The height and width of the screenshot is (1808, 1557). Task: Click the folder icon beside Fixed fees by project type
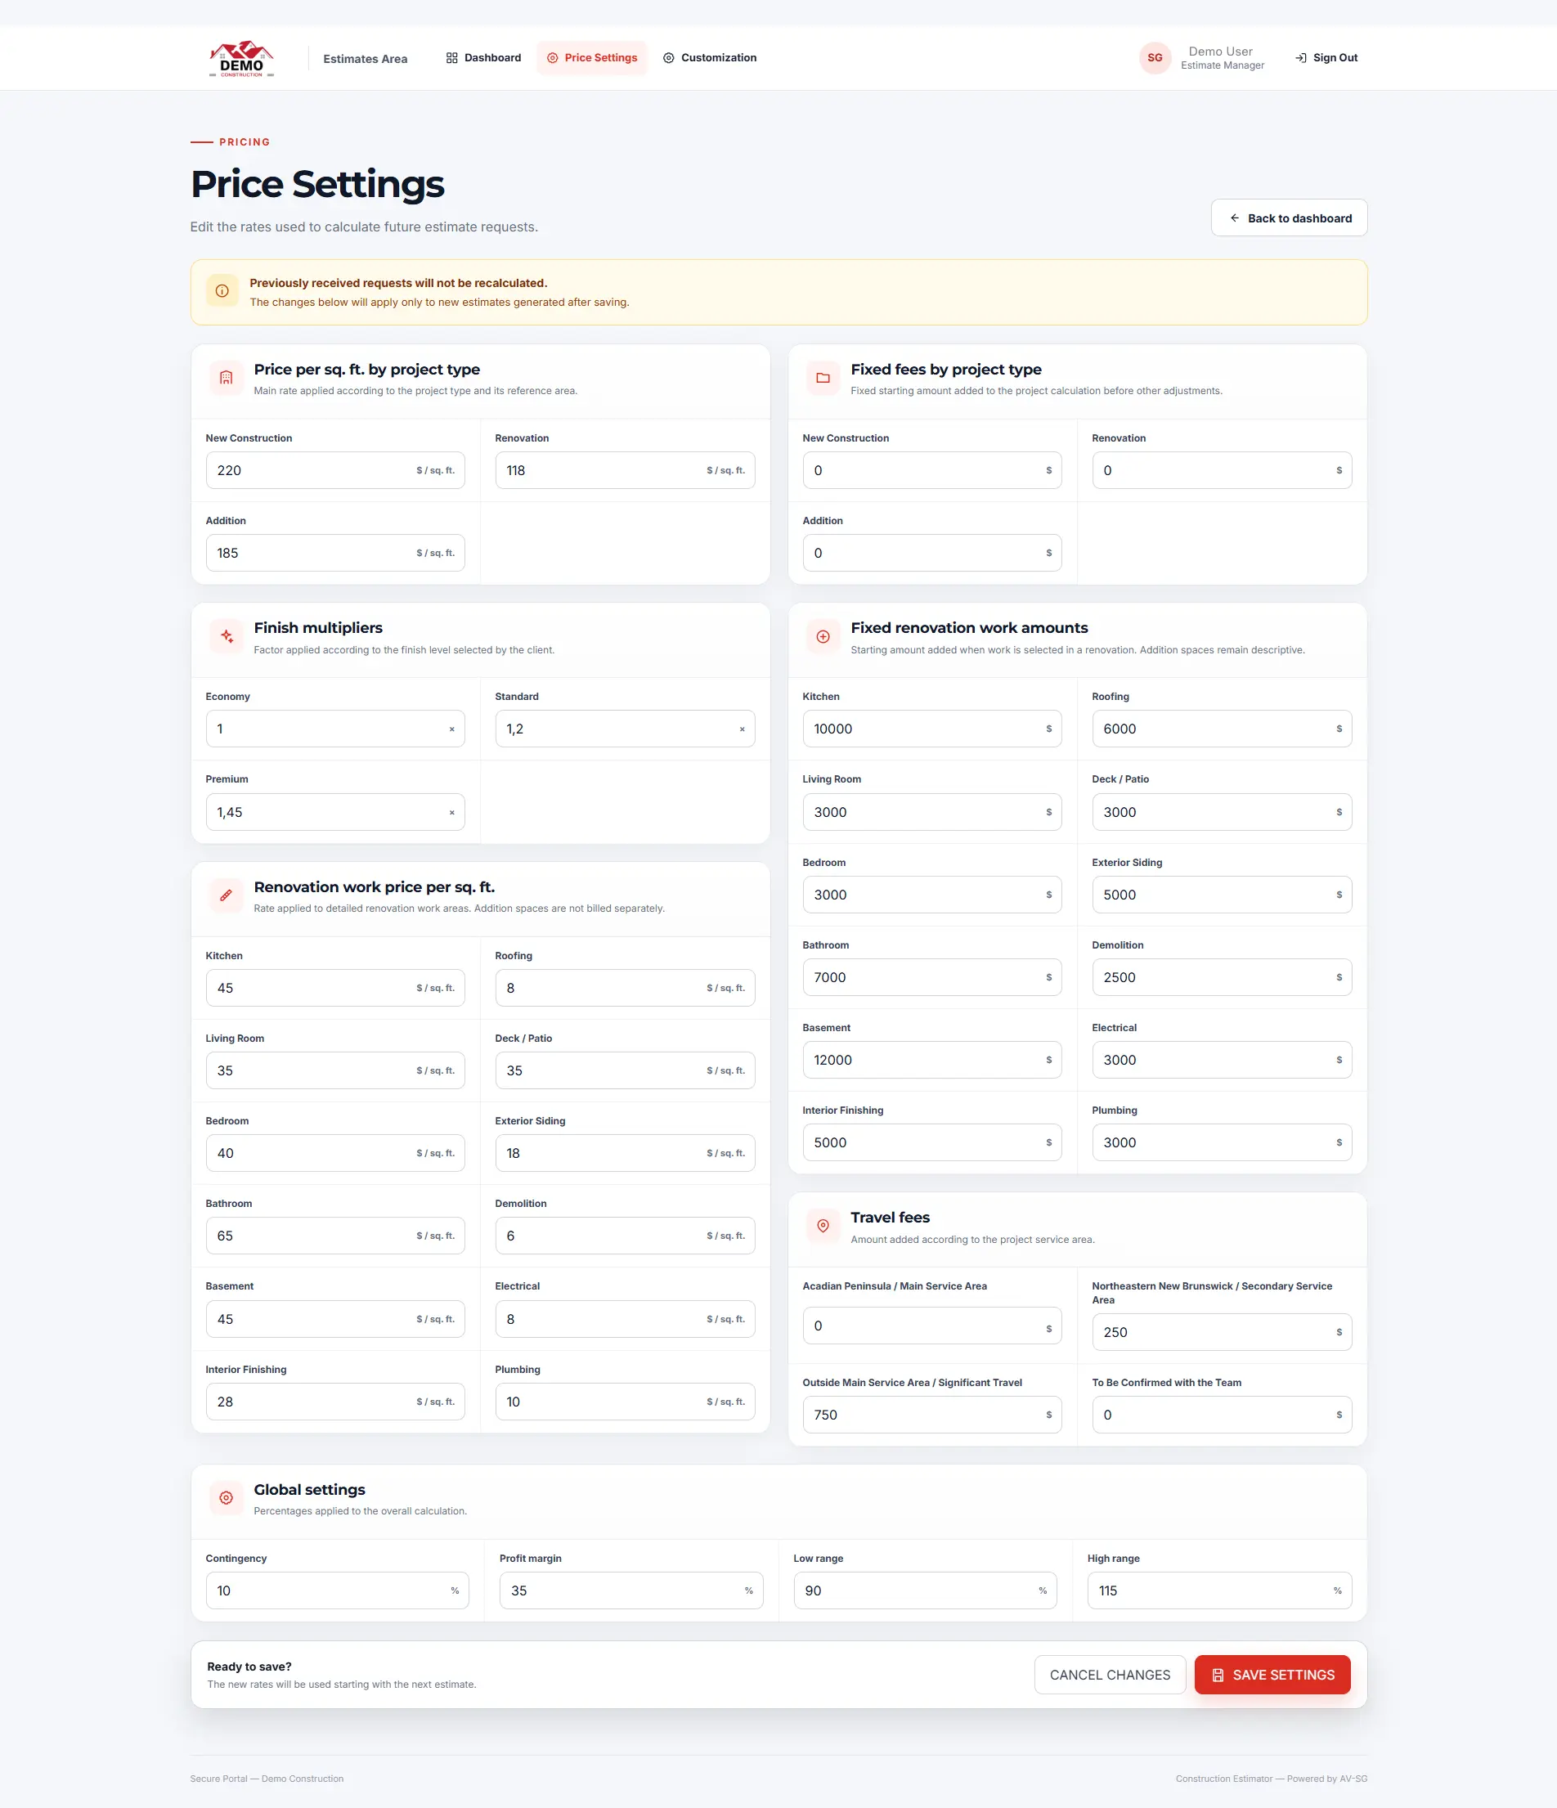click(822, 378)
